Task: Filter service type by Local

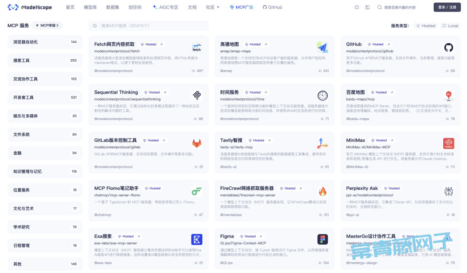Action: tap(450, 26)
